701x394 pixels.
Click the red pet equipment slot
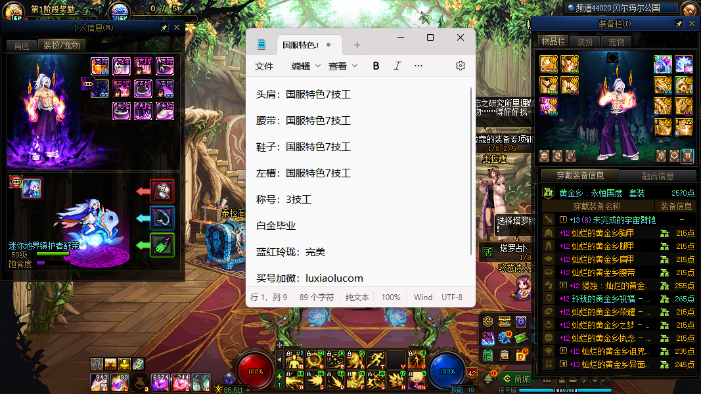click(x=162, y=191)
